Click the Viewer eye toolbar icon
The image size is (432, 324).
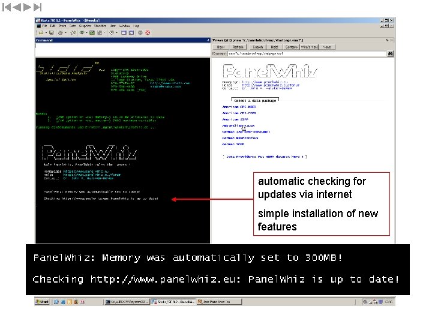pyautogui.click(x=82, y=33)
